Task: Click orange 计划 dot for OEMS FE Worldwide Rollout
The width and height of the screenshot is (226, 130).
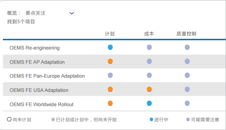Action: click(110, 103)
